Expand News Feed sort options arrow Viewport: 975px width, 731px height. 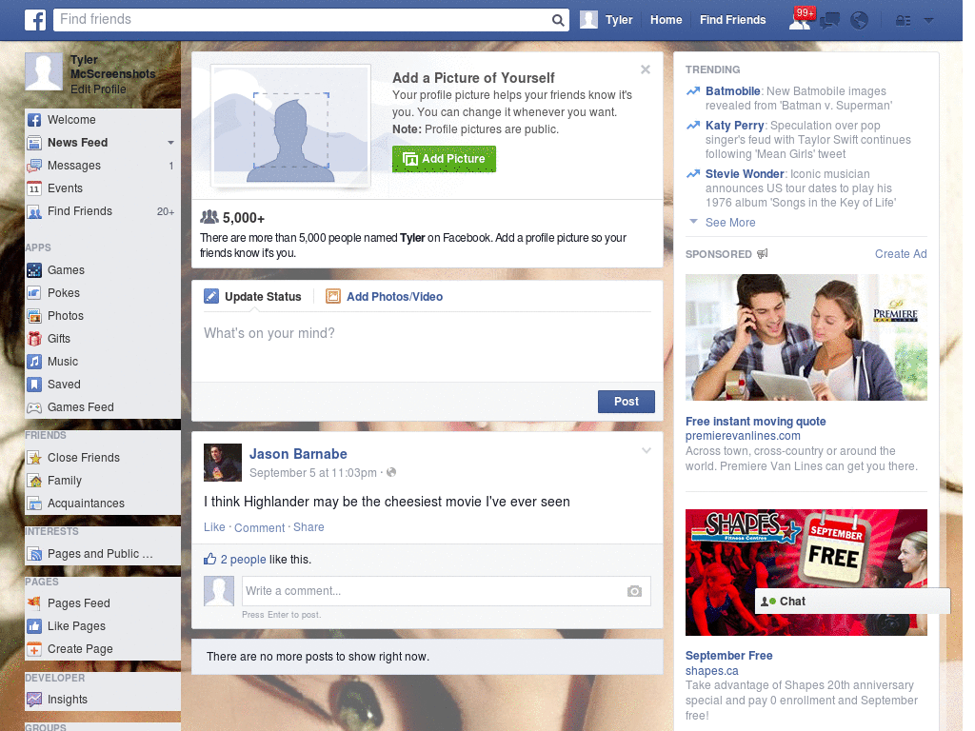point(170,143)
